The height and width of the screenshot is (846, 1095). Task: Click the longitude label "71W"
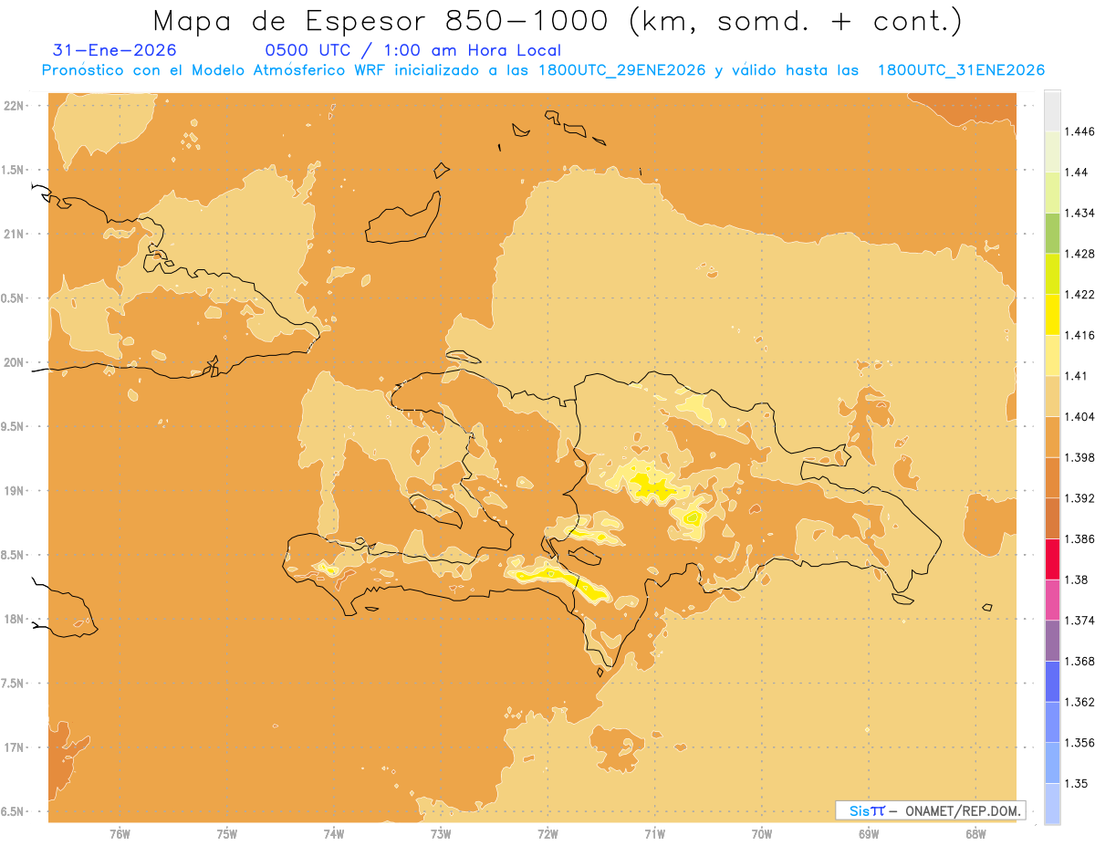point(654,834)
